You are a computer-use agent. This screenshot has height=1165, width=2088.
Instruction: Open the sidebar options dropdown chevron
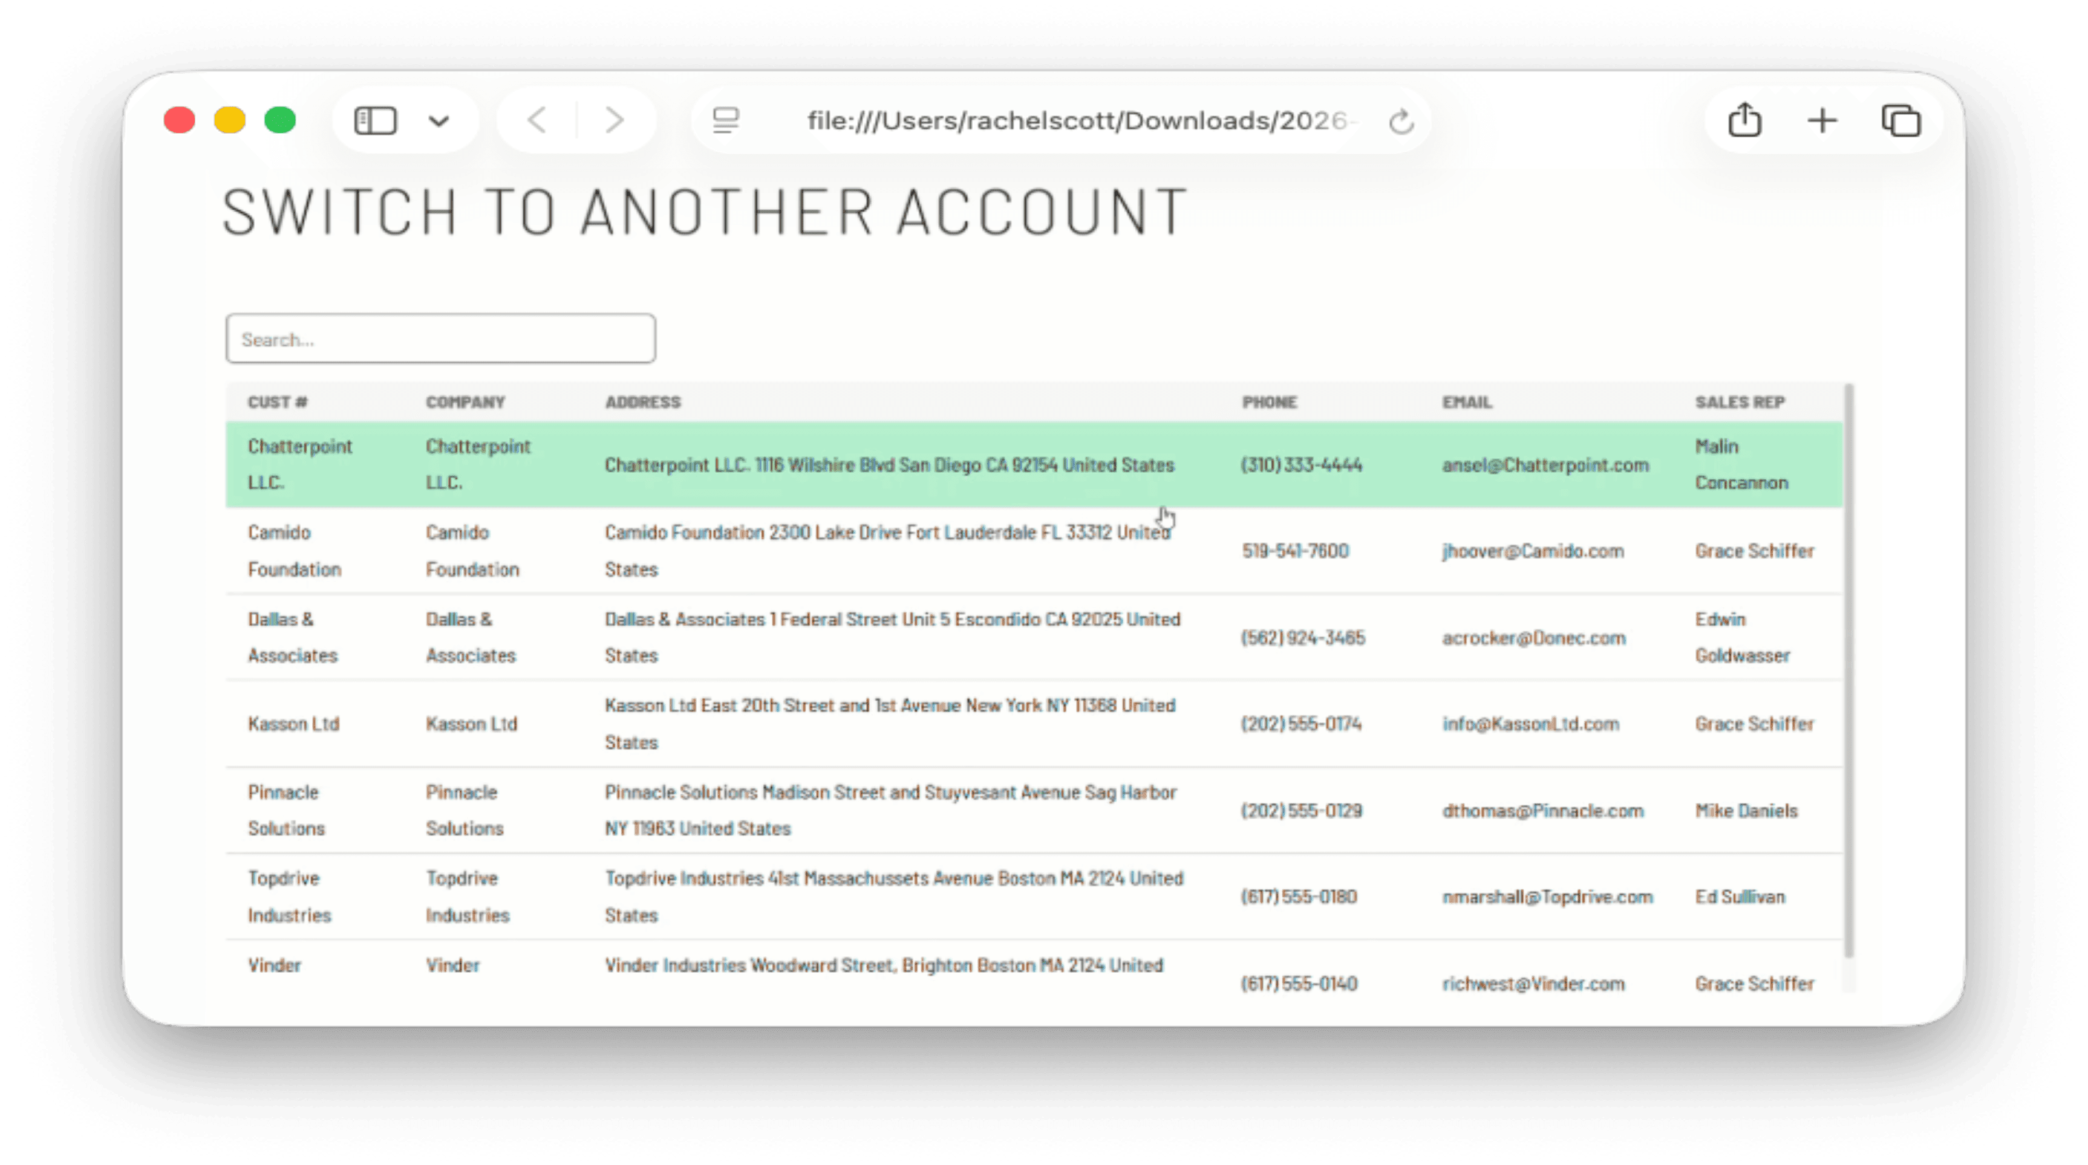(x=439, y=122)
